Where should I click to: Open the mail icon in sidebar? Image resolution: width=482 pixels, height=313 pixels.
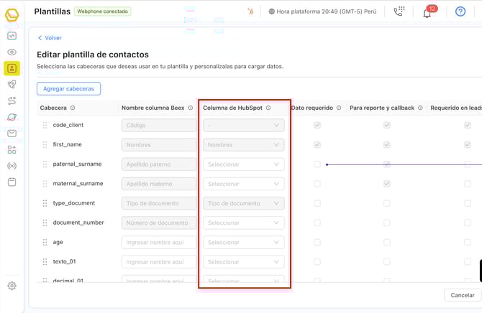(x=12, y=134)
